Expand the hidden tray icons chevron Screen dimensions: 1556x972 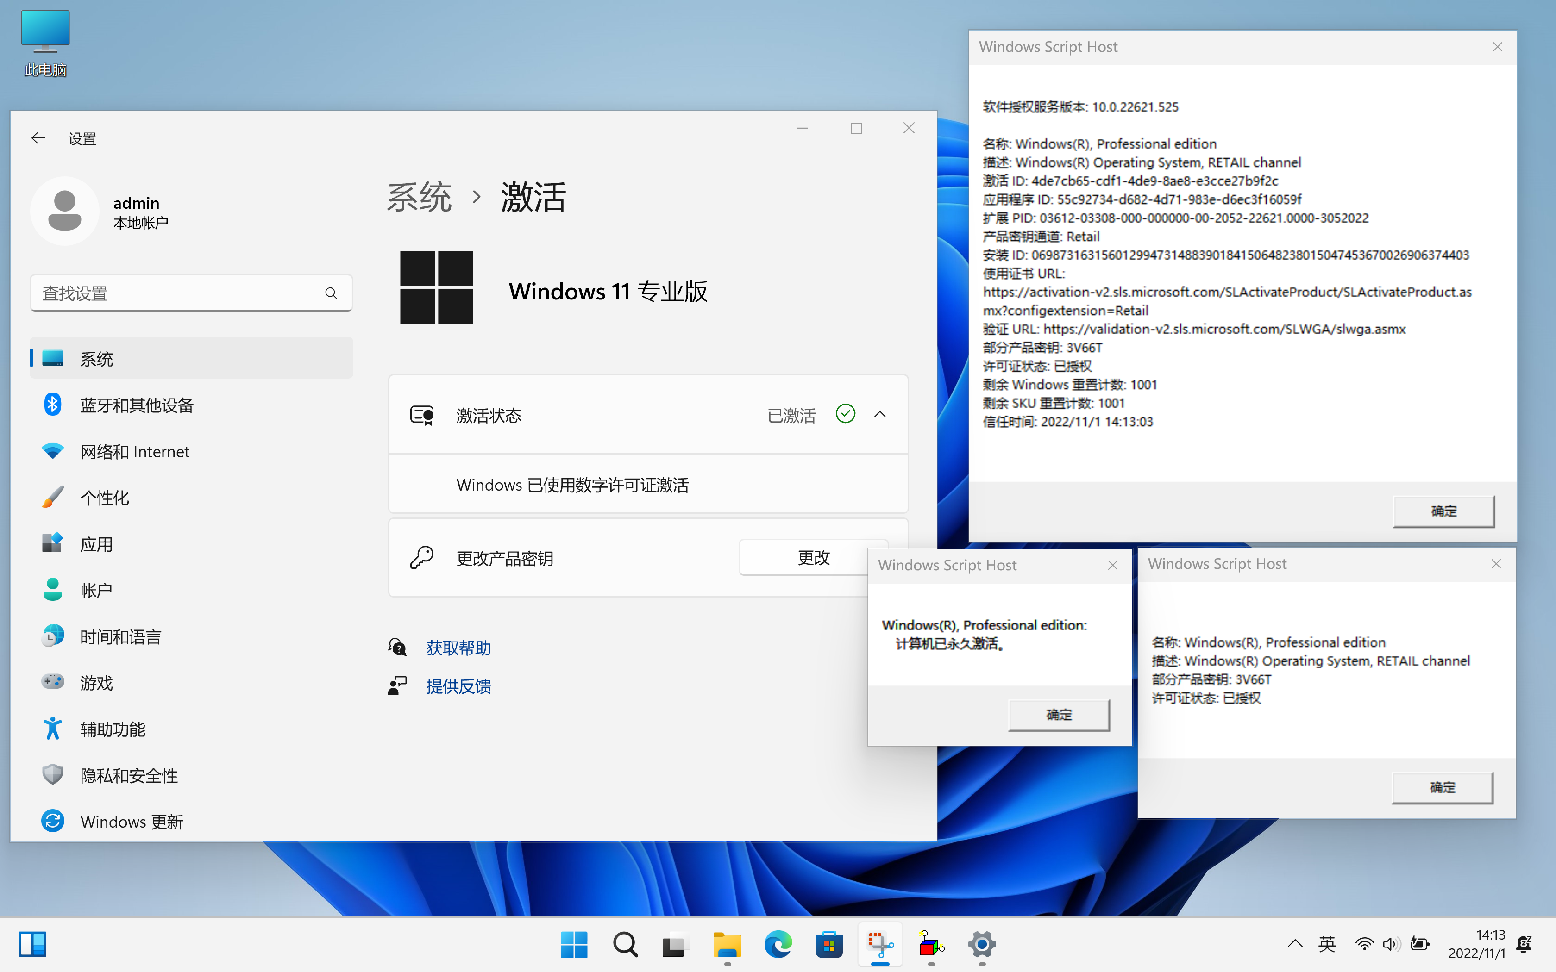1295,944
